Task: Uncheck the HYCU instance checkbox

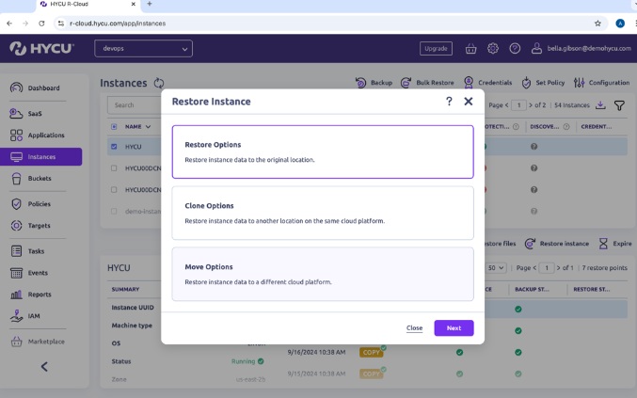Action: pyautogui.click(x=114, y=147)
